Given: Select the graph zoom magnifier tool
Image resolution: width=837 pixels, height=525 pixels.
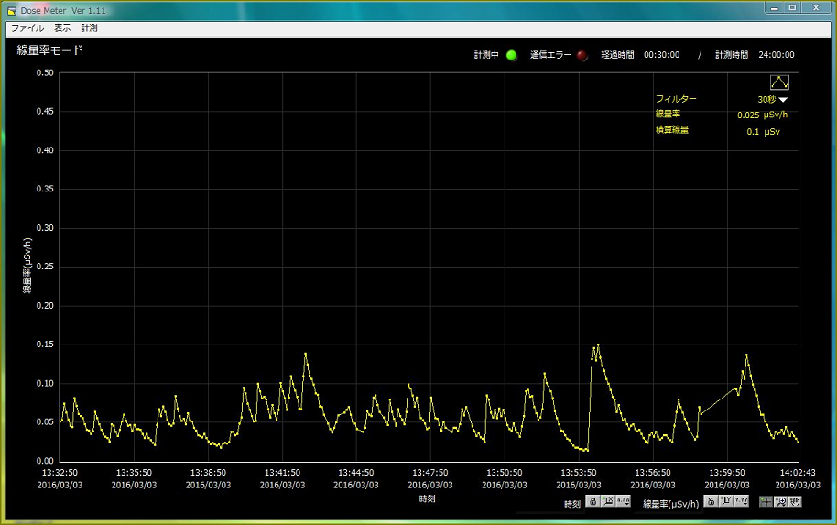Looking at the screenshot, I should click(780, 501).
